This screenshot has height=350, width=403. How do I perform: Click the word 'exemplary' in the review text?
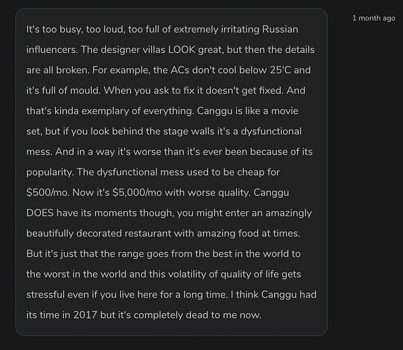pyautogui.click(x=105, y=111)
